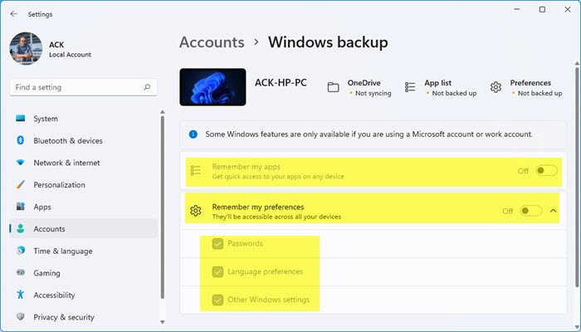
Task: Click the Gaming icon in sidebar
Action: coord(21,273)
